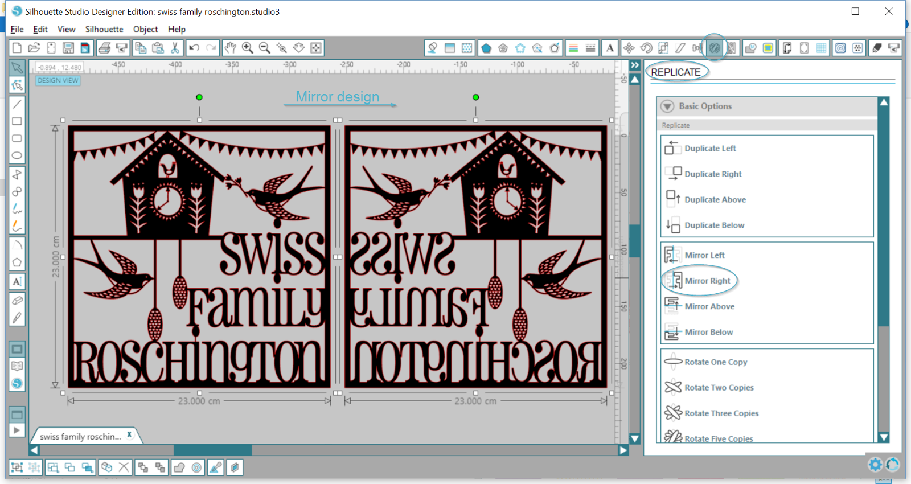
Task: Click the Zoom Out magnifier icon
Action: click(x=264, y=48)
